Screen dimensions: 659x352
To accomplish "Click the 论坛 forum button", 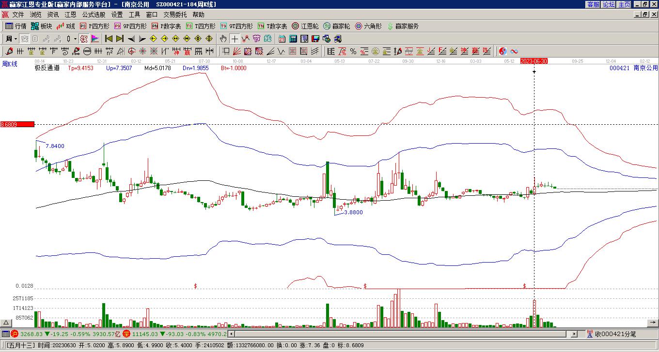I will [609, 4].
